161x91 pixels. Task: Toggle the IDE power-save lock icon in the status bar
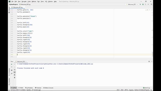pyautogui.click(x=151, y=90)
